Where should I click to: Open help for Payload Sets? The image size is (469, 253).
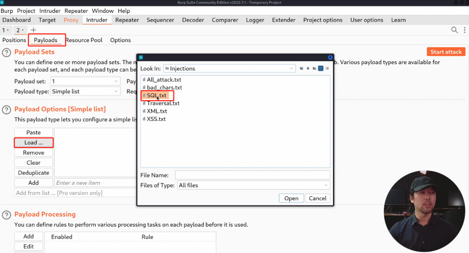[x=6, y=53]
